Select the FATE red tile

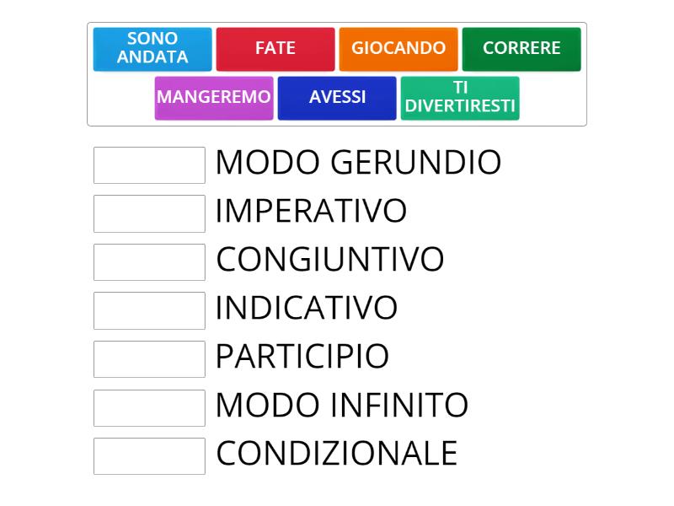(x=275, y=49)
